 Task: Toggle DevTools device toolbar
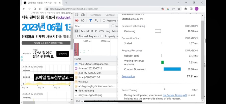(83, 15)
